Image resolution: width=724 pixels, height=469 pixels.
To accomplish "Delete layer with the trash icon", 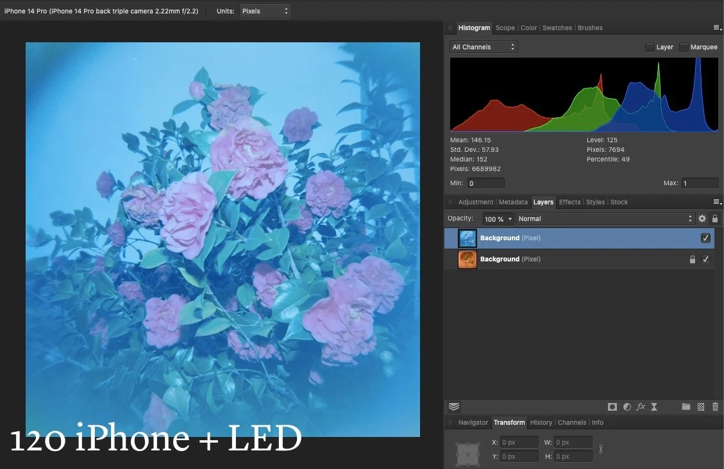I will pyautogui.click(x=715, y=407).
